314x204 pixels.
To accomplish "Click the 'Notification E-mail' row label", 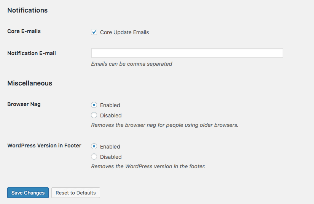I will (x=32, y=53).
